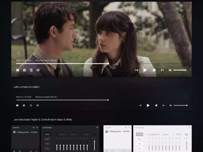The width and height of the screenshot is (203, 152).
Task: Open the equalizer control panel from the overlay
Action: (38, 70)
